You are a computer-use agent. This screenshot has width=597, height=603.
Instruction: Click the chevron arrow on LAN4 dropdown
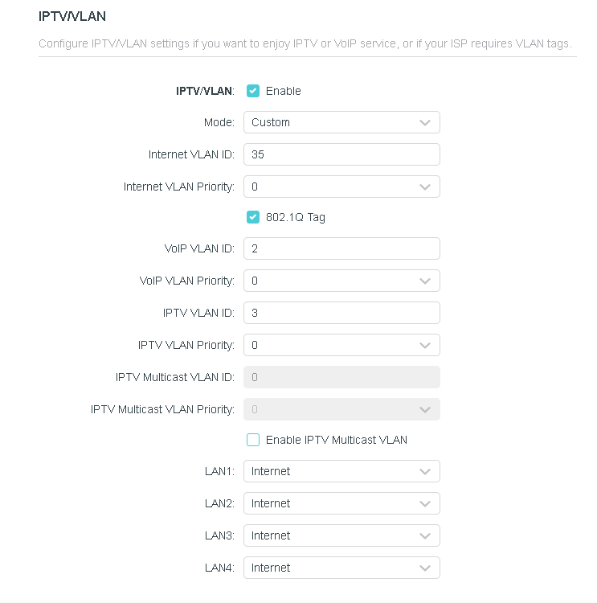(x=425, y=568)
